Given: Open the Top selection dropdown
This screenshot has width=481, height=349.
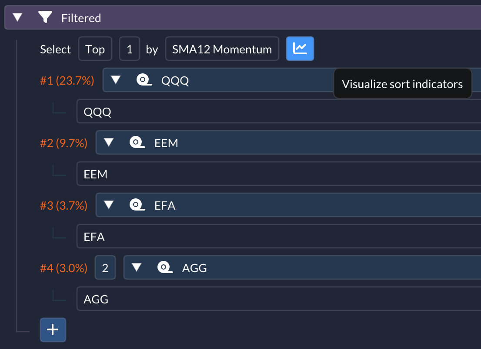Looking at the screenshot, I should (x=95, y=49).
